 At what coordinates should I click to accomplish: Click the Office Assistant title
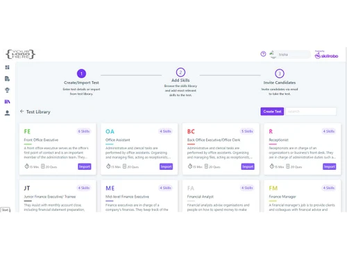coord(118,140)
